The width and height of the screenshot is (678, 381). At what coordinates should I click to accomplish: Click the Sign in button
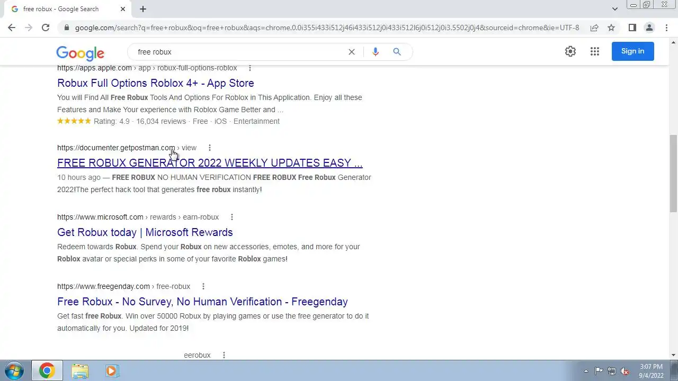(632, 51)
